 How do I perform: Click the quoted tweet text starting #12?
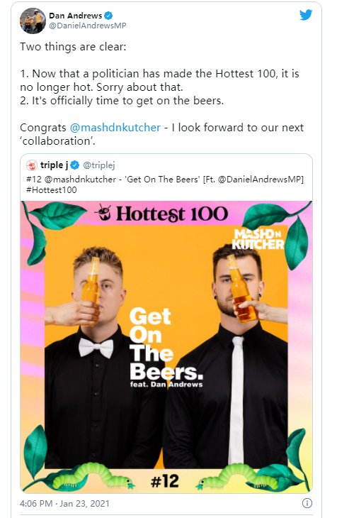click(165, 184)
